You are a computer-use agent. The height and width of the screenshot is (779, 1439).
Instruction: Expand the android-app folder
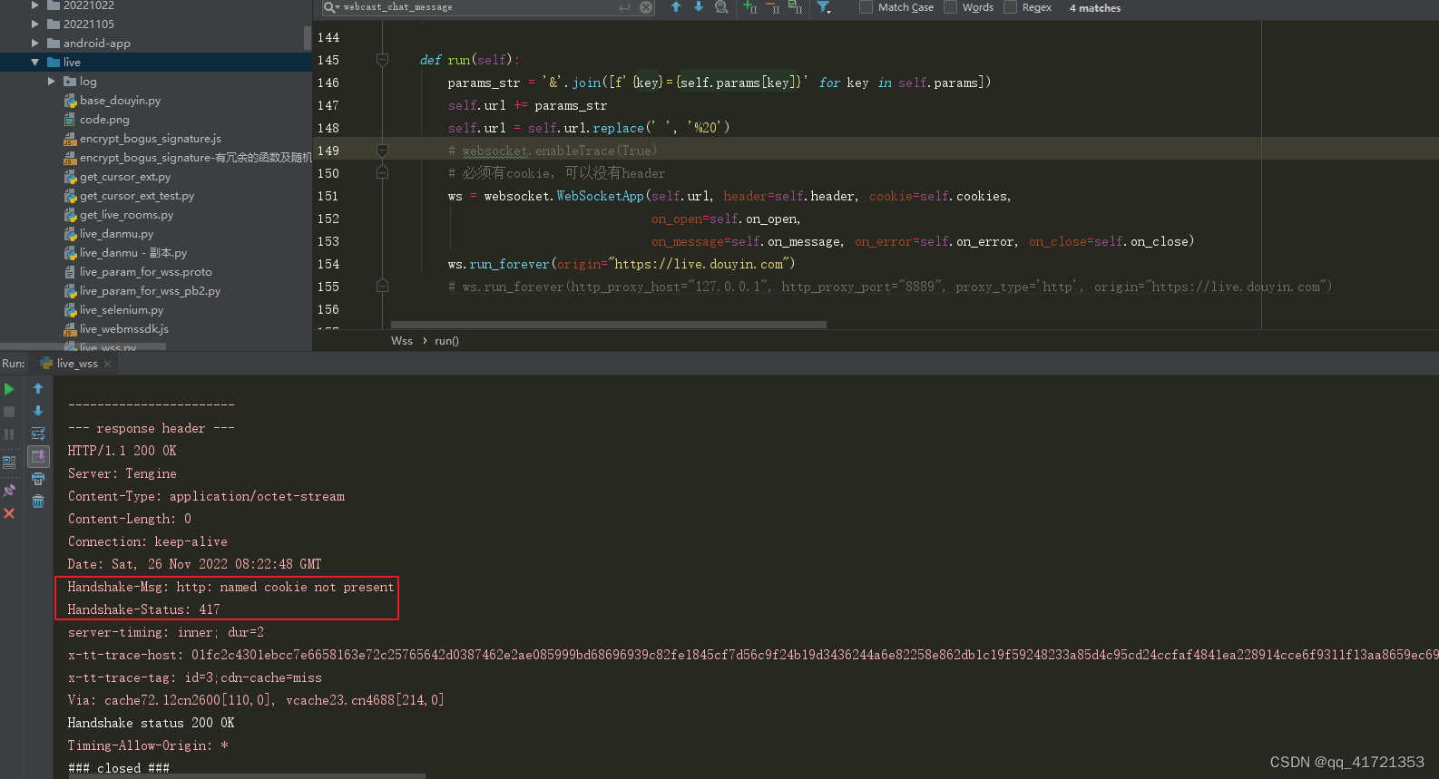35,43
